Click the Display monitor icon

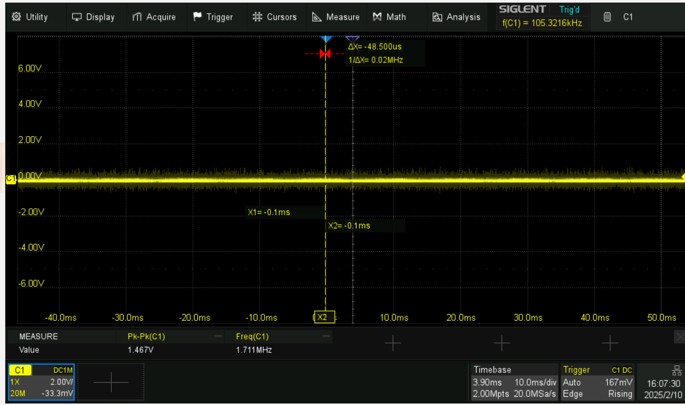(77, 17)
